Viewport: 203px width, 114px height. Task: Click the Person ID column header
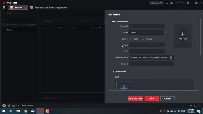pos(96,28)
